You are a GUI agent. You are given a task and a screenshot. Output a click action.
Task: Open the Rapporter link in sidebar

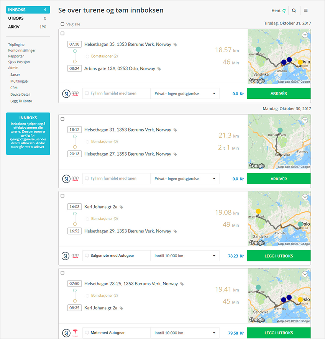[16, 56]
